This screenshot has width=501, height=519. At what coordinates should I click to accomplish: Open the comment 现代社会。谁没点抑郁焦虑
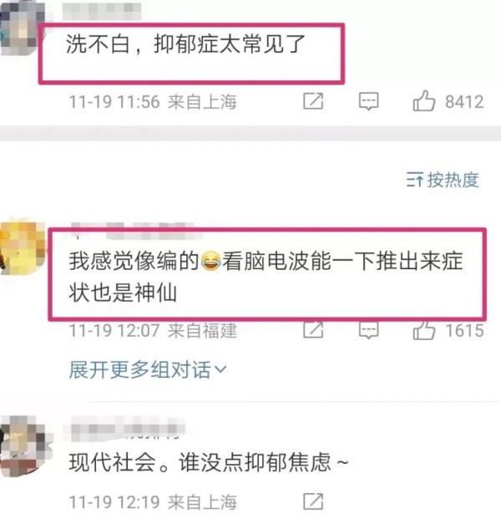[209, 462]
